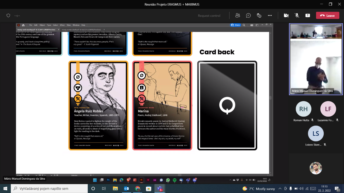The height and width of the screenshot is (193, 344).
Task: Open the Edit menu in shared Illustrator
Action: 36,25
